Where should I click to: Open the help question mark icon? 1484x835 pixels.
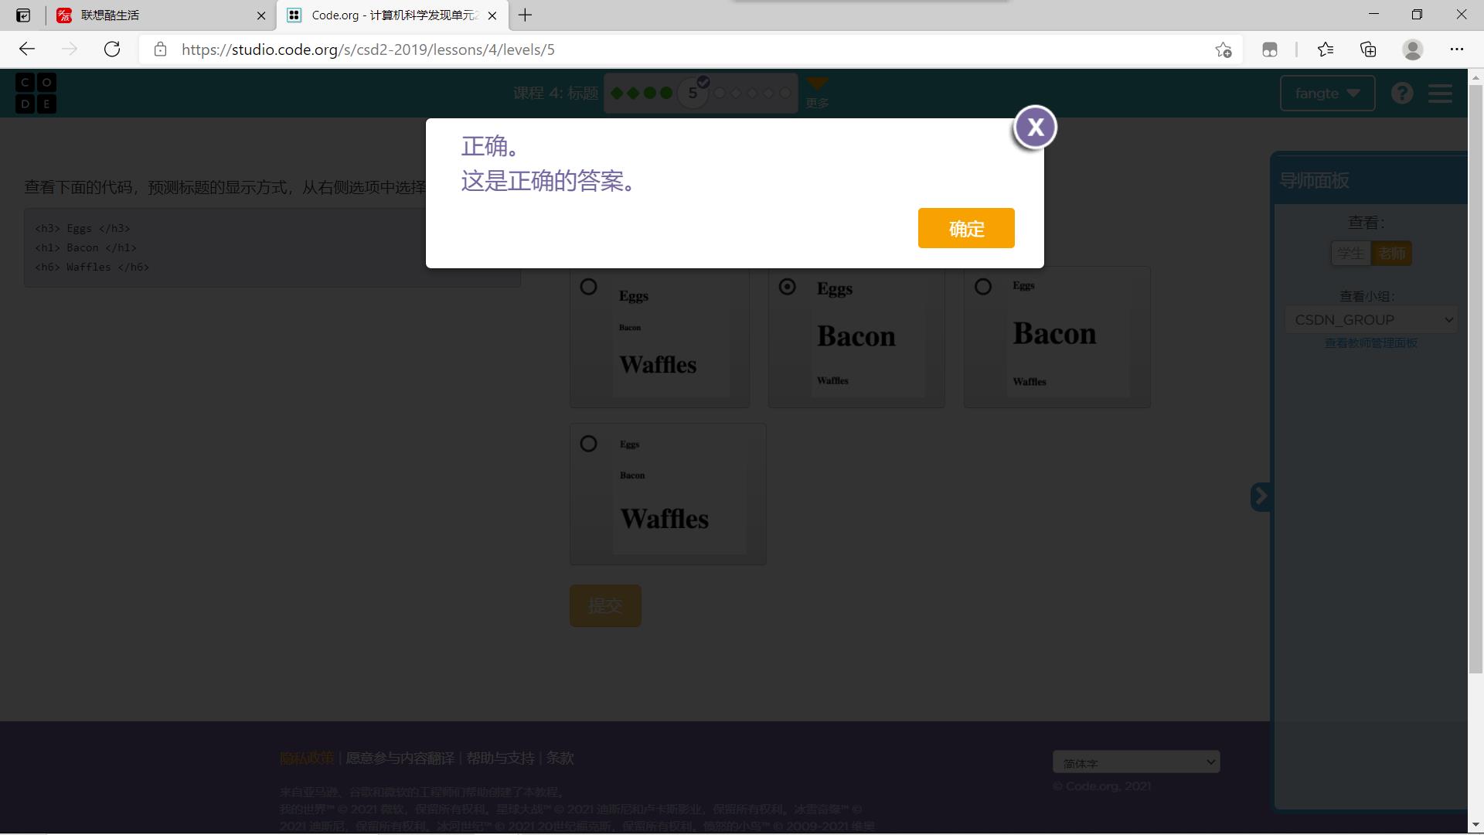(1402, 94)
